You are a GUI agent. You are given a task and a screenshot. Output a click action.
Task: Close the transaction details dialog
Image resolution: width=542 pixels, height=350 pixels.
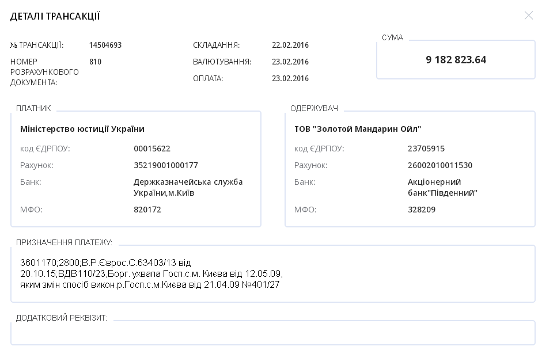[528, 16]
